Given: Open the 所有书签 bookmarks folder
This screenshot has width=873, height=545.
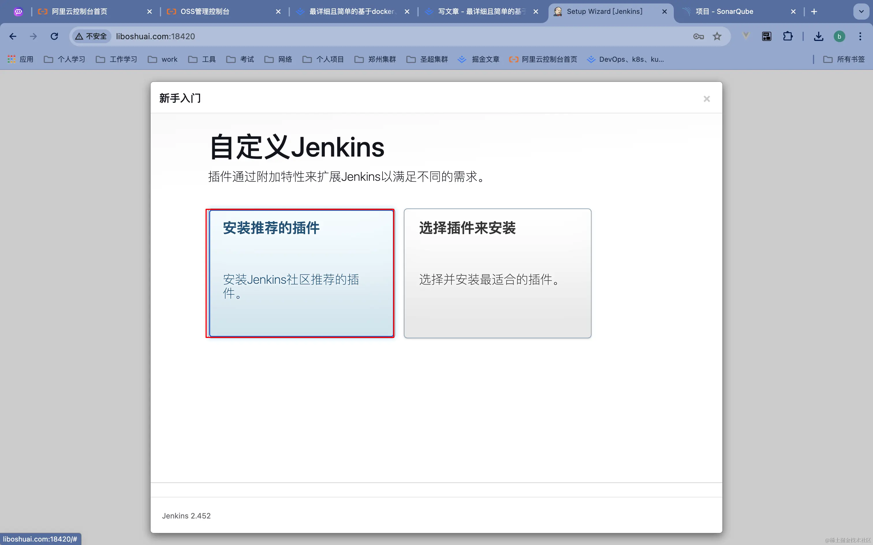Looking at the screenshot, I should (844, 59).
